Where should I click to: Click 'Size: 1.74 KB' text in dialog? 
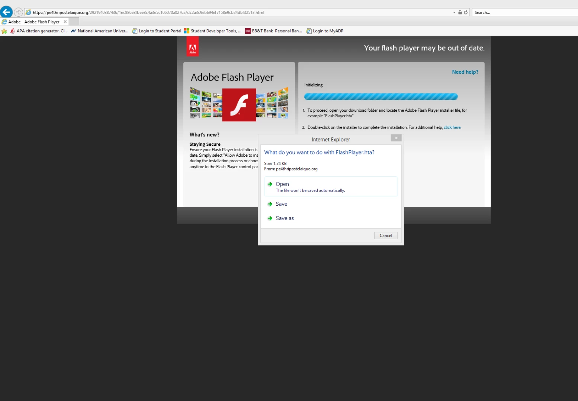[275, 163]
